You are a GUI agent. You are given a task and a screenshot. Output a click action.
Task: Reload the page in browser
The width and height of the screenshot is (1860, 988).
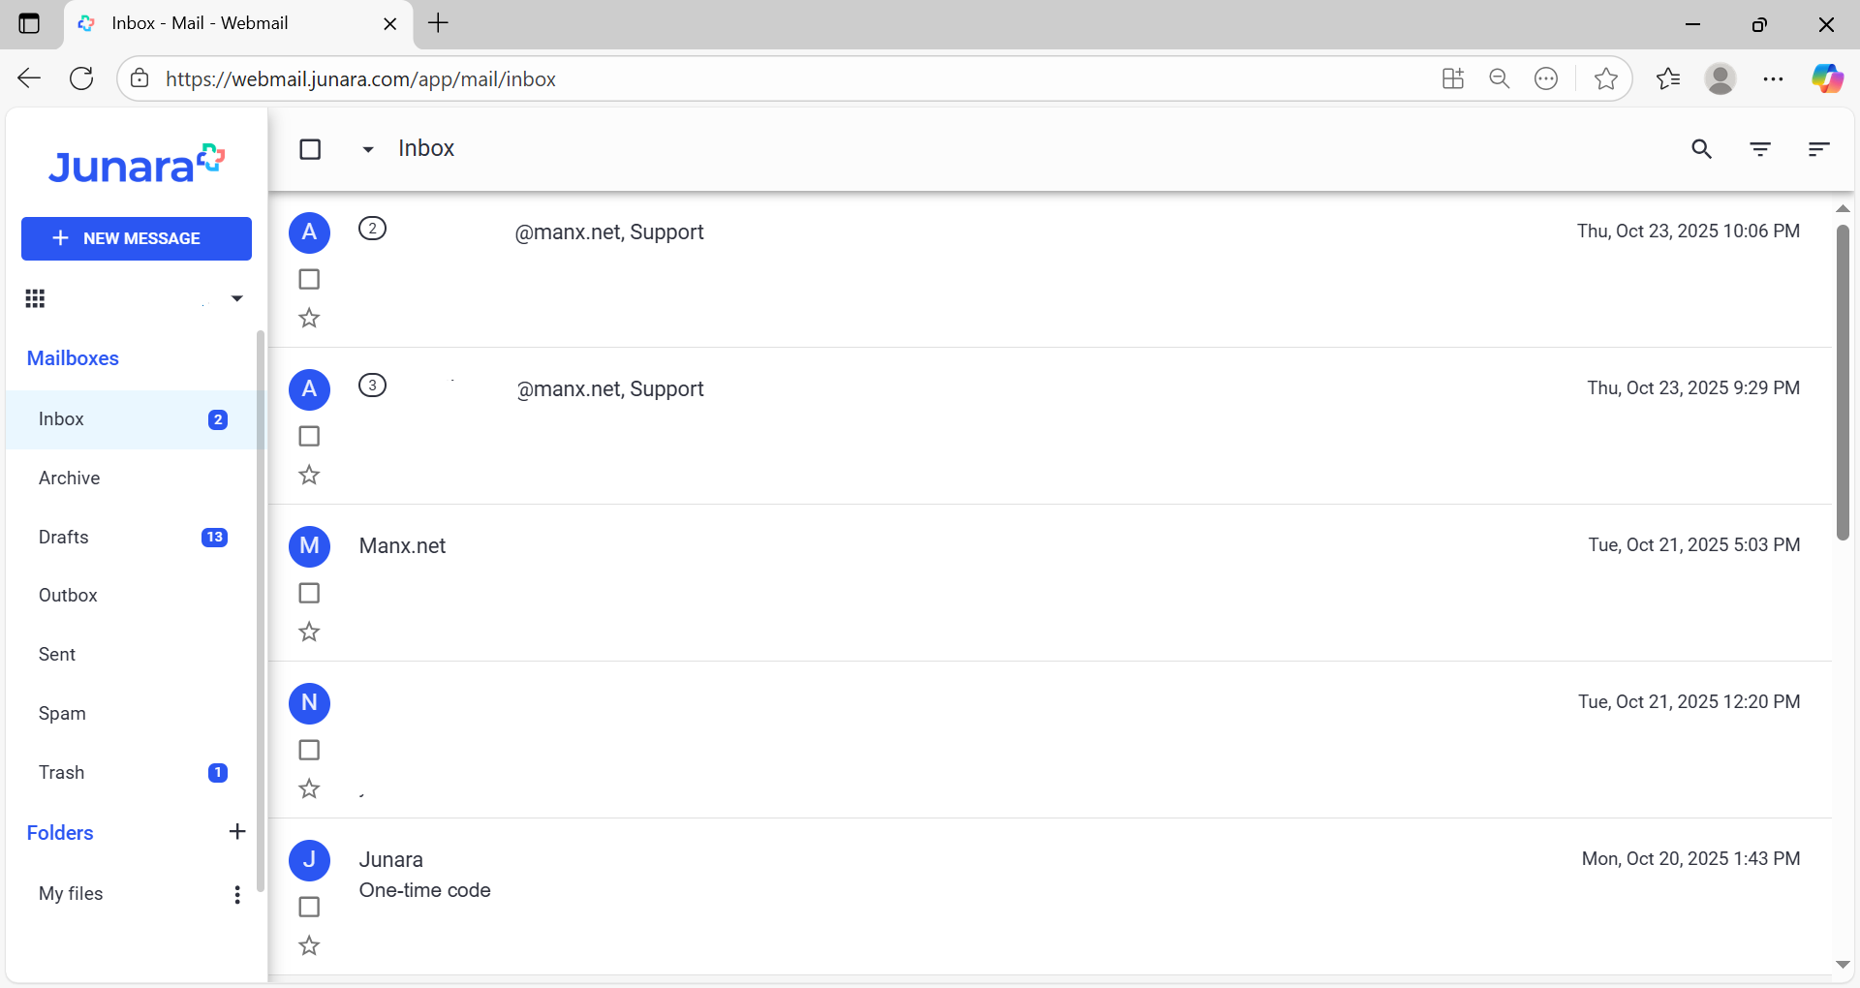click(81, 78)
